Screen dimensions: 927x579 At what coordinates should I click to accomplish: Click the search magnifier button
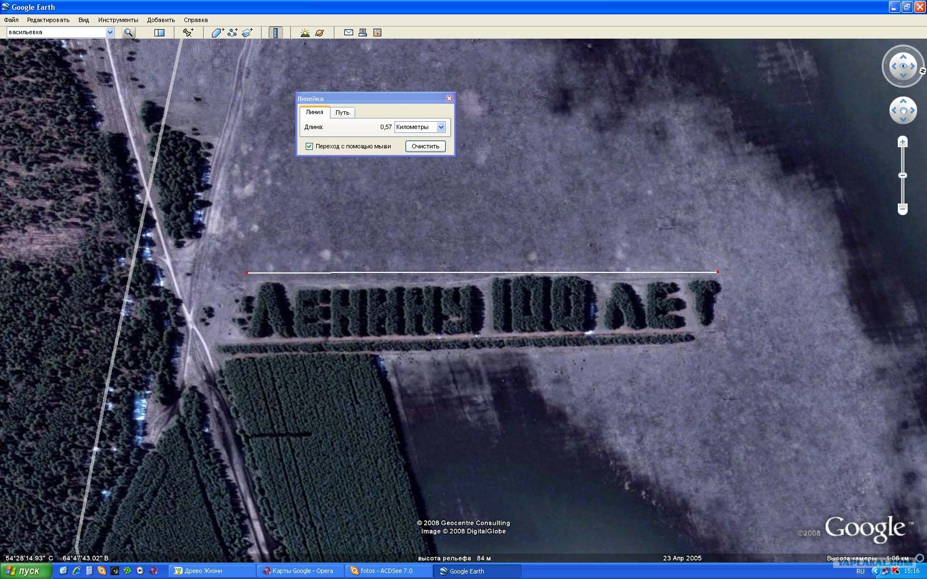(x=129, y=33)
